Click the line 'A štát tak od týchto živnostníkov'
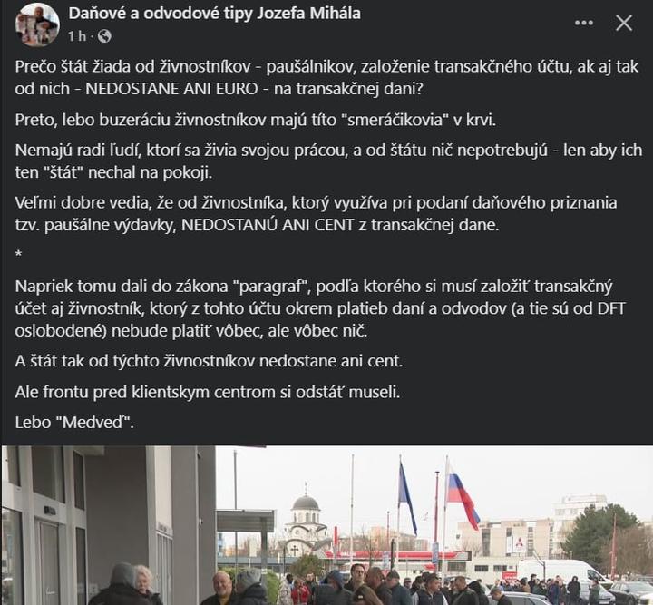Image resolution: width=653 pixels, height=605 pixels. coord(209,361)
